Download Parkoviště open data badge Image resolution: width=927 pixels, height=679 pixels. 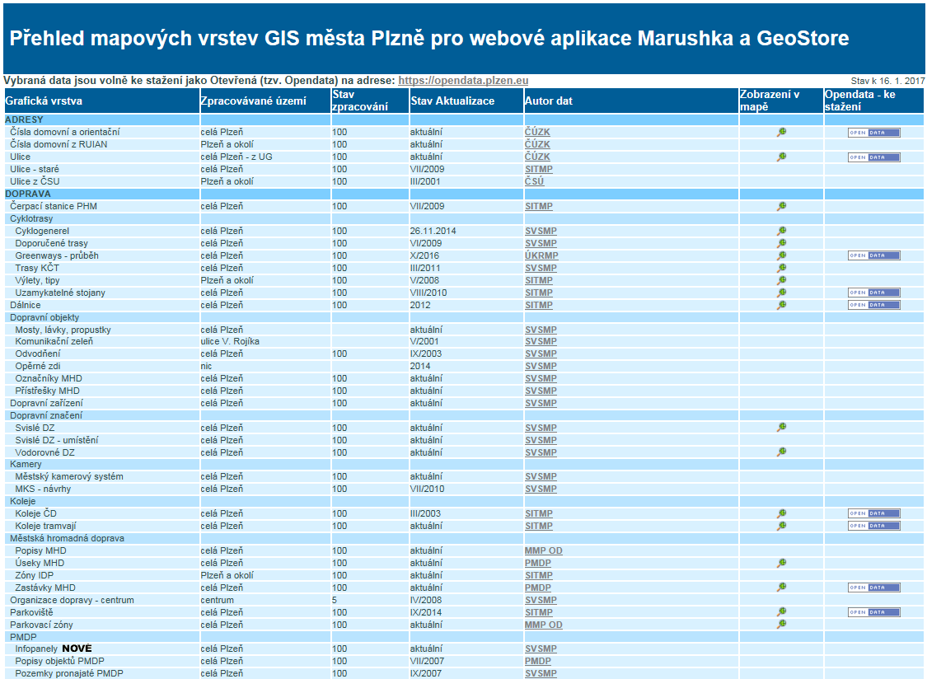coord(873,612)
